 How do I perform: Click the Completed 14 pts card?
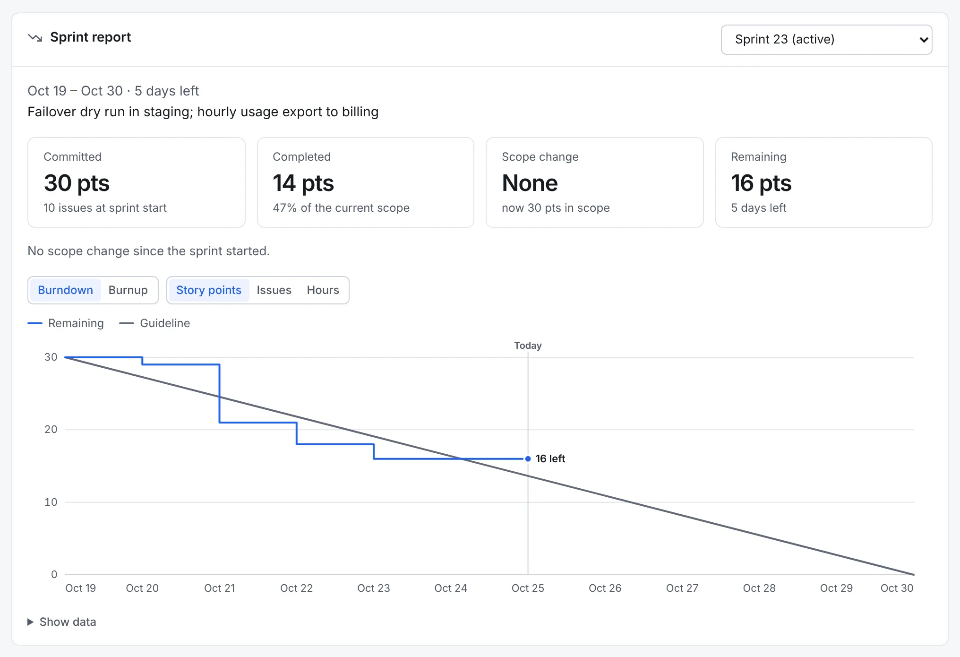click(x=366, y=182)
